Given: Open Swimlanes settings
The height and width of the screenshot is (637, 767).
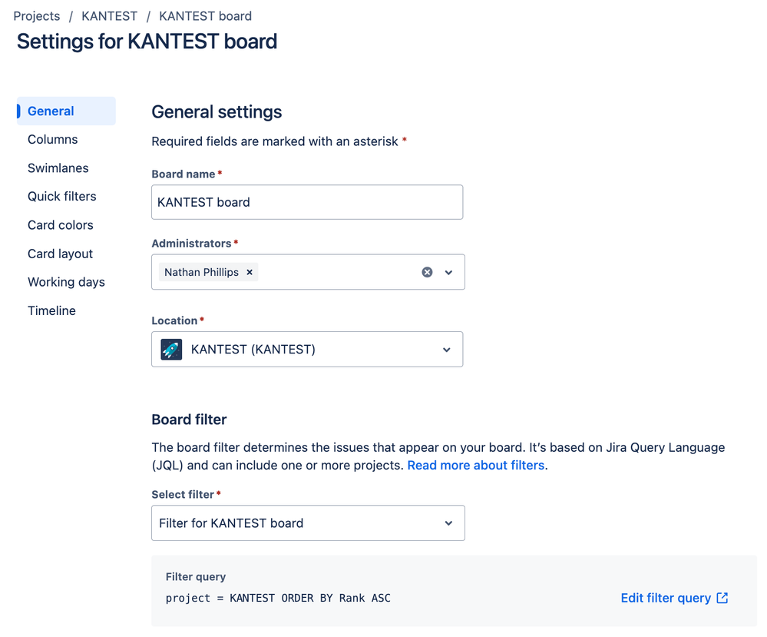Looking at the screenshot, I should pyautogui.click(x=58, y=168).
